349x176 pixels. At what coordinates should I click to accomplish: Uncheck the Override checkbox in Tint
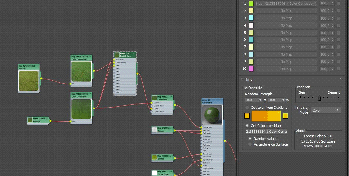point(246,88)
